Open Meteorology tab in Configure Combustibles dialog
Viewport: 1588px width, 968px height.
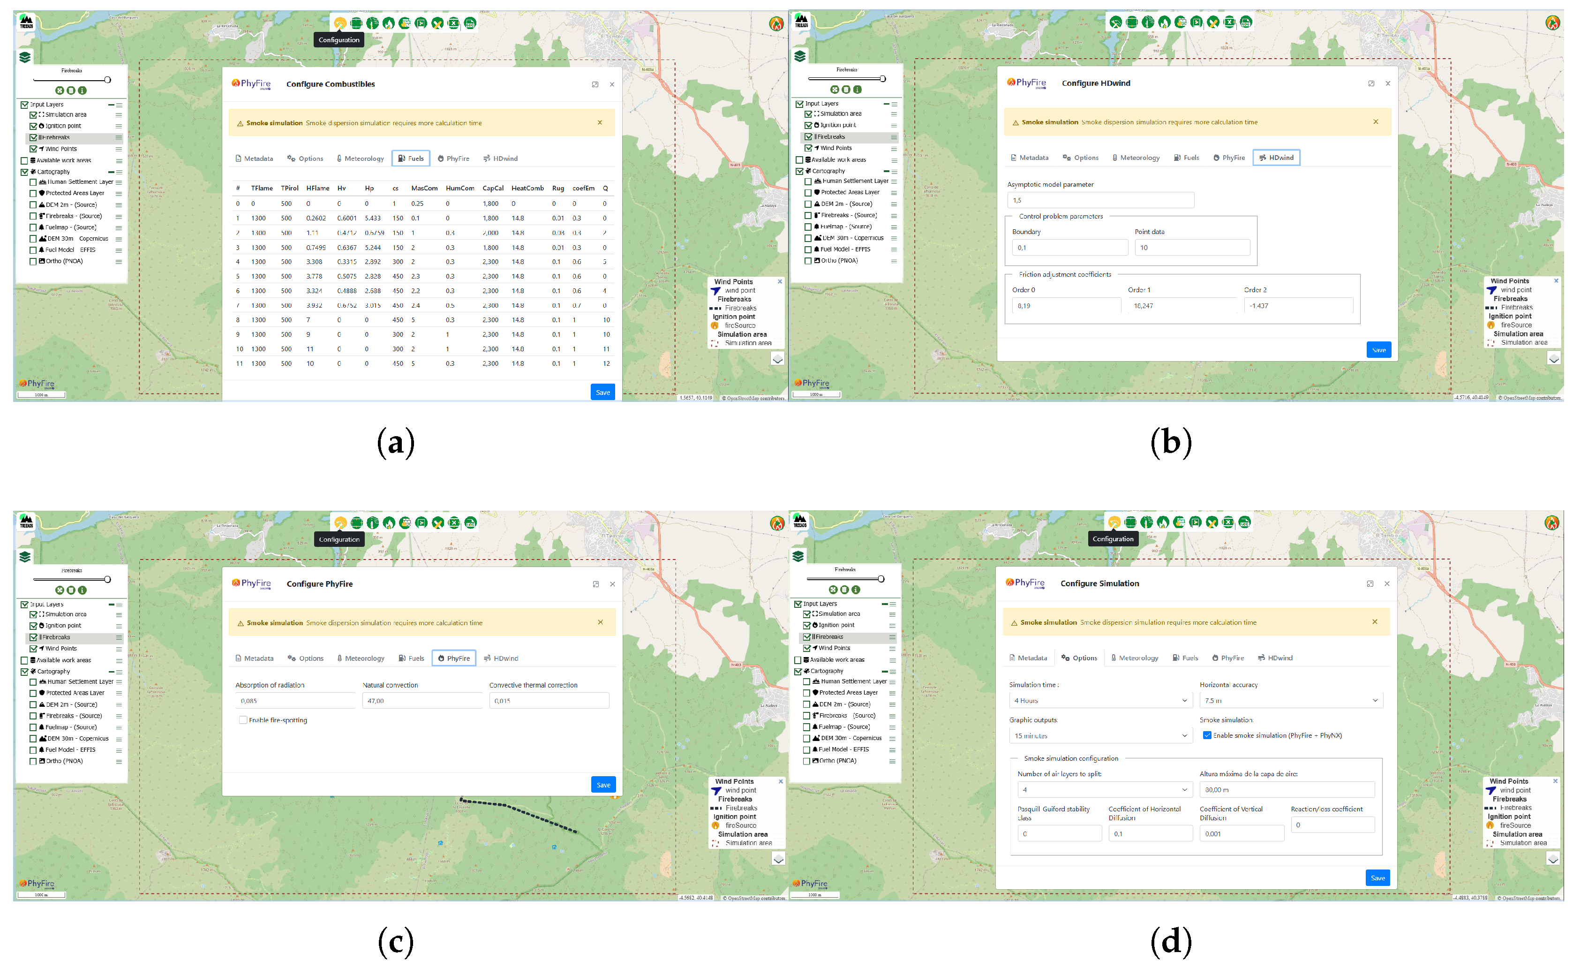pos(360,159)
